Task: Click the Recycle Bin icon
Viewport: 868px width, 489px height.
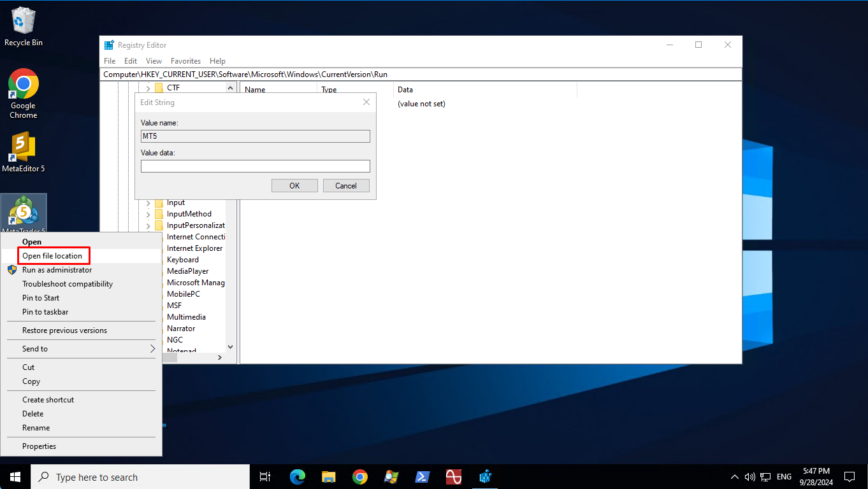Action: coord(24,22)
